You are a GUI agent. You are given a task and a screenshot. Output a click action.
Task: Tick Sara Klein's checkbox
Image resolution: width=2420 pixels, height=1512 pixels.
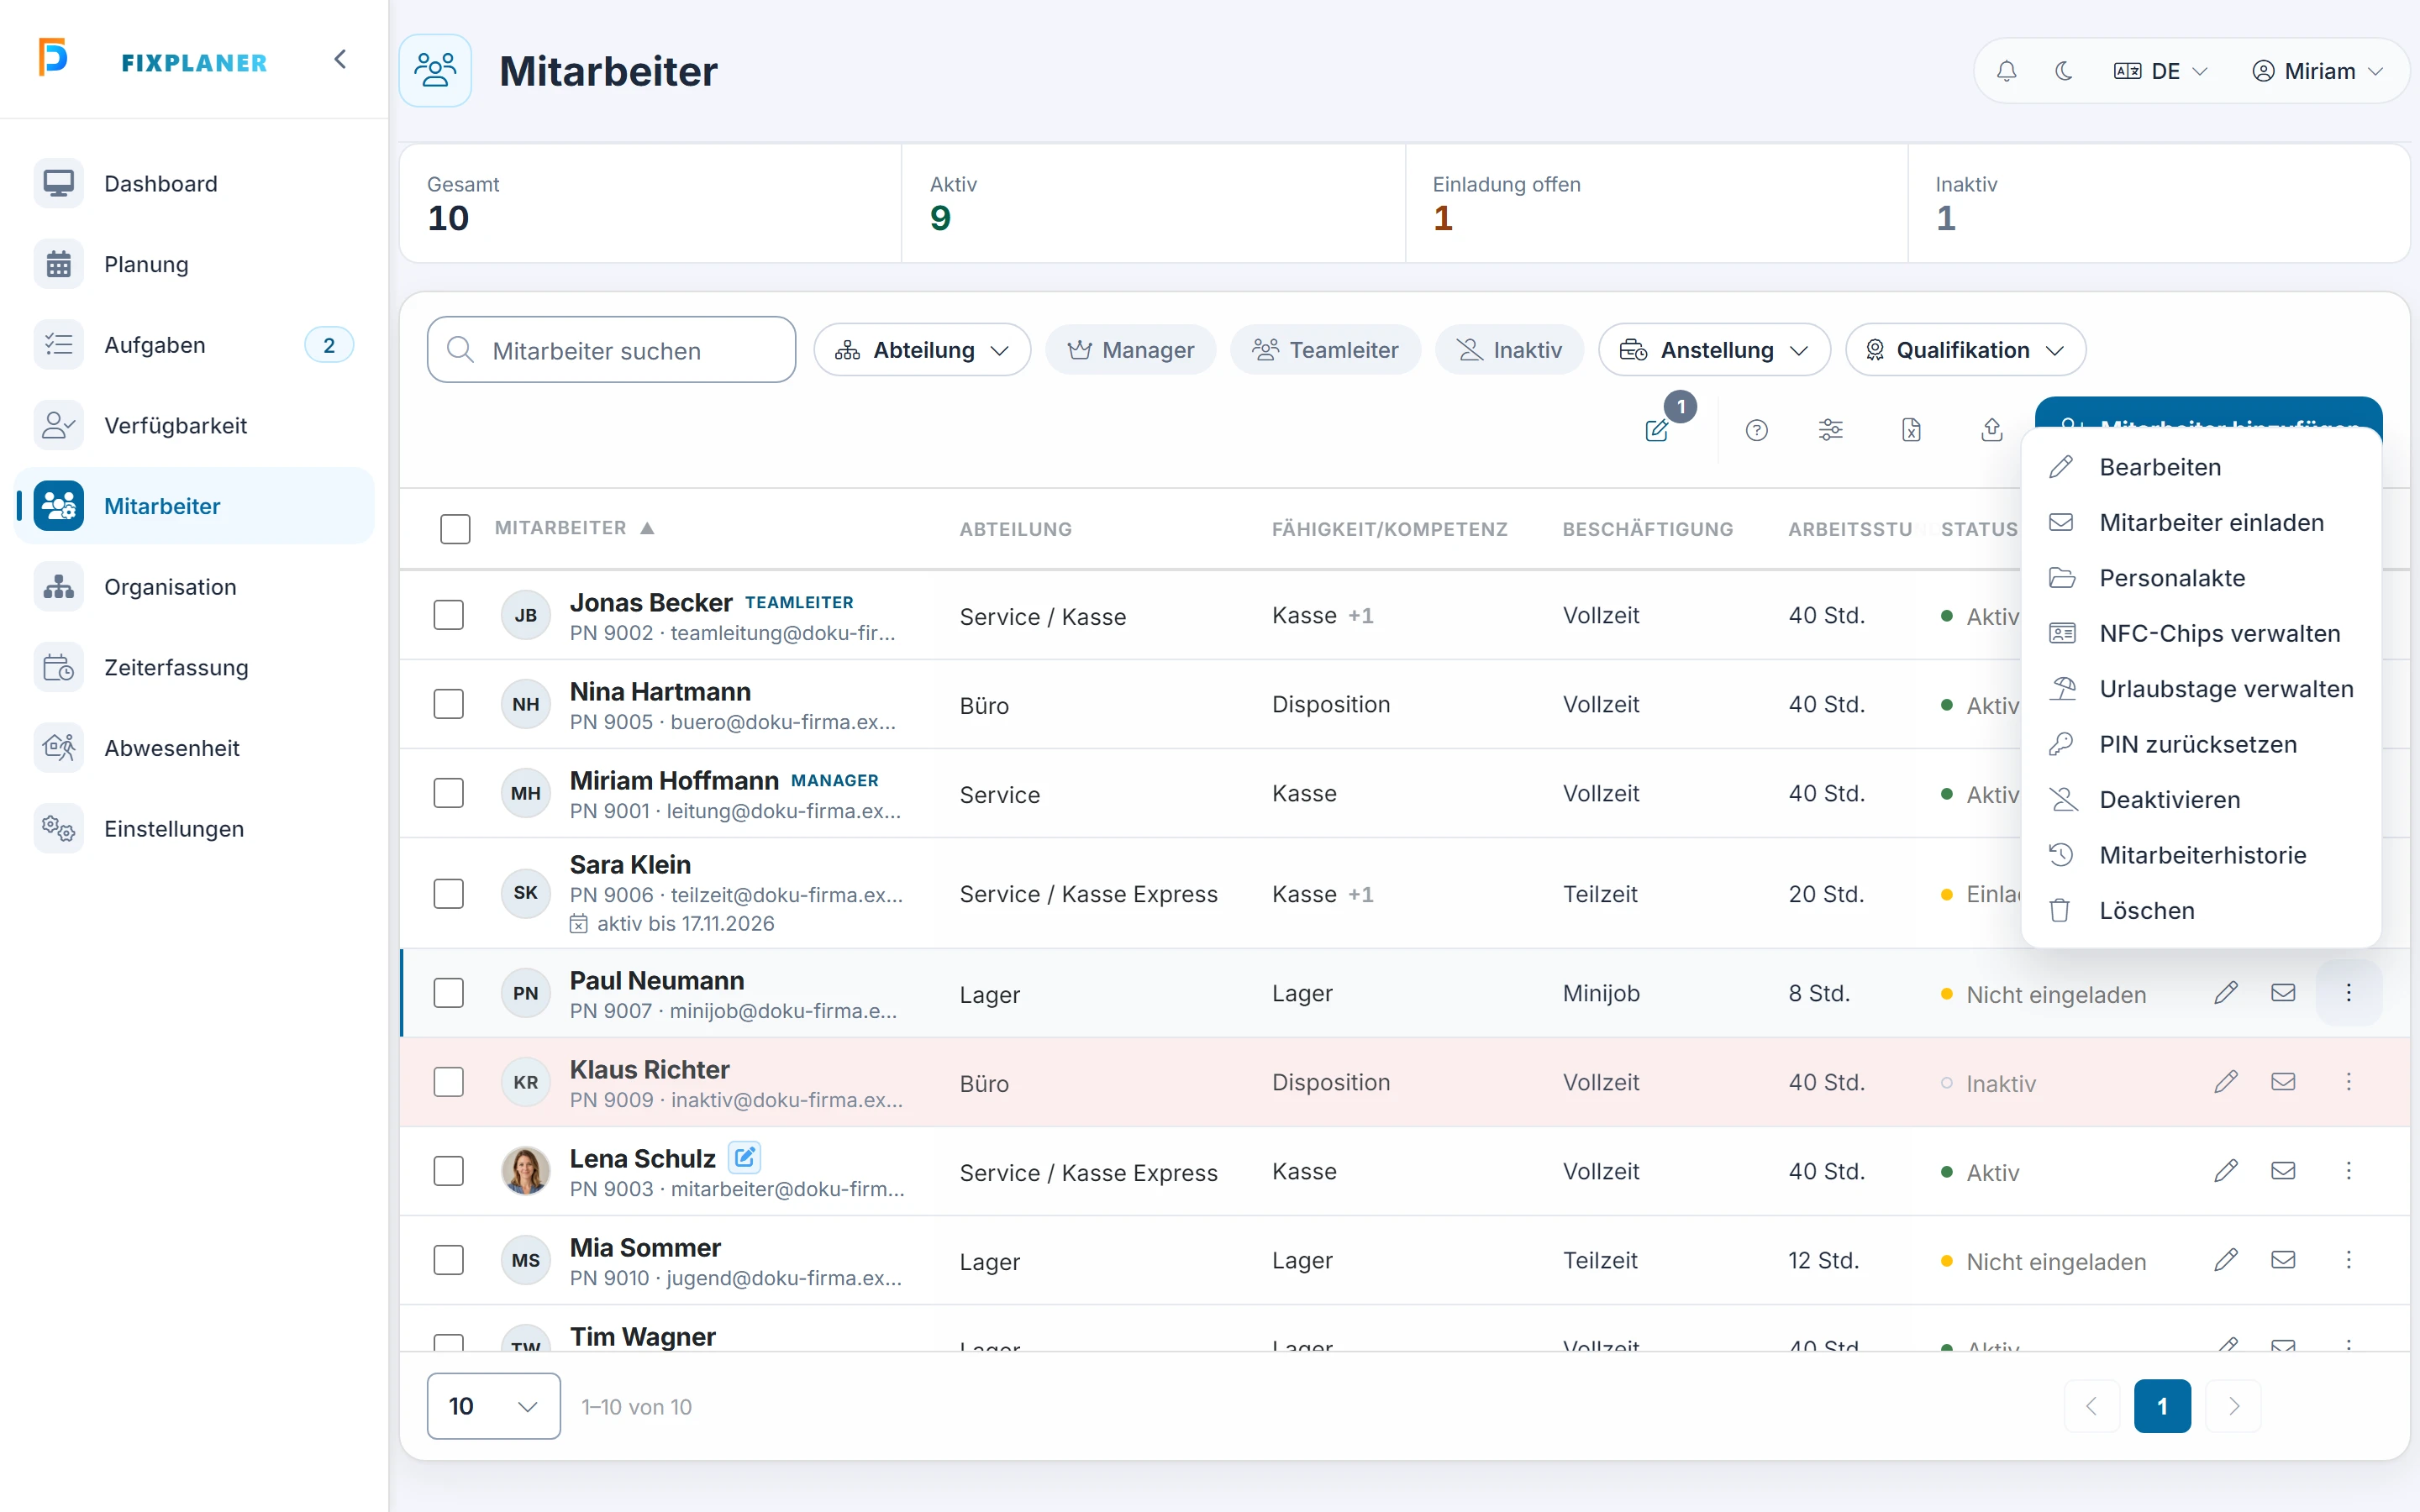[448, 894]
